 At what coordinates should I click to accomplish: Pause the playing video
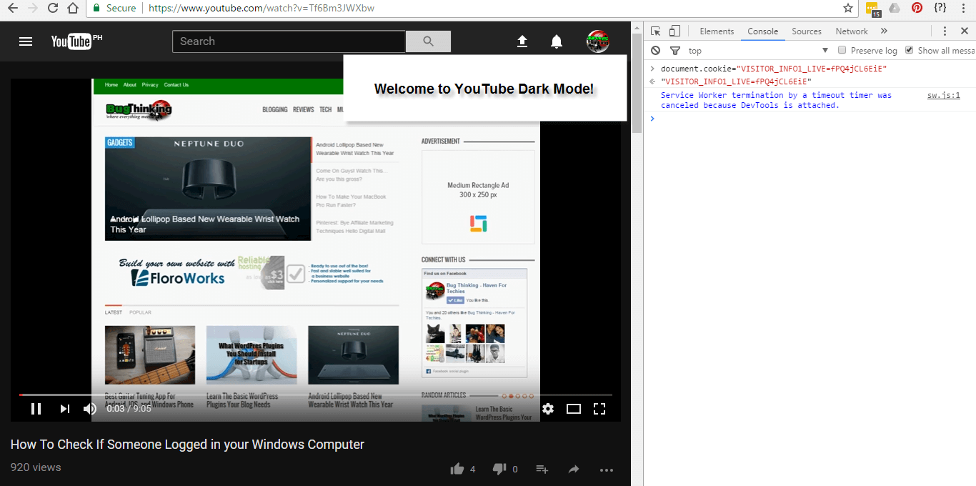point(36,409)
